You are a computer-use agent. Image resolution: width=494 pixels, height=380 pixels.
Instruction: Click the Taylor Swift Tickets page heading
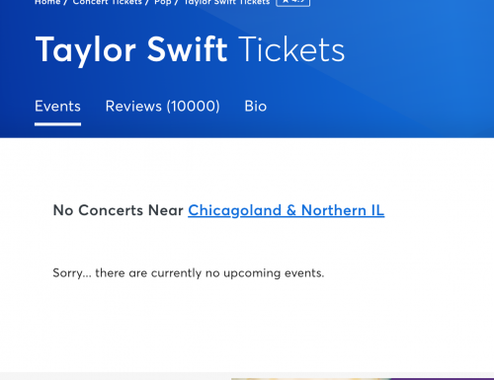coord(190,50)
